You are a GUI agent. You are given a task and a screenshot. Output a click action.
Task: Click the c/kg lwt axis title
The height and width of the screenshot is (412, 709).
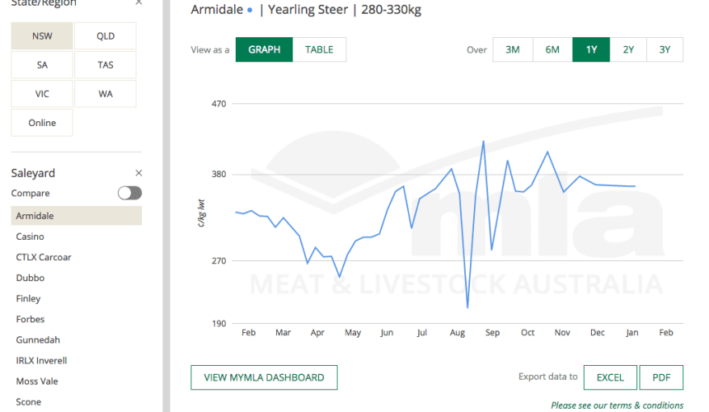201,213
